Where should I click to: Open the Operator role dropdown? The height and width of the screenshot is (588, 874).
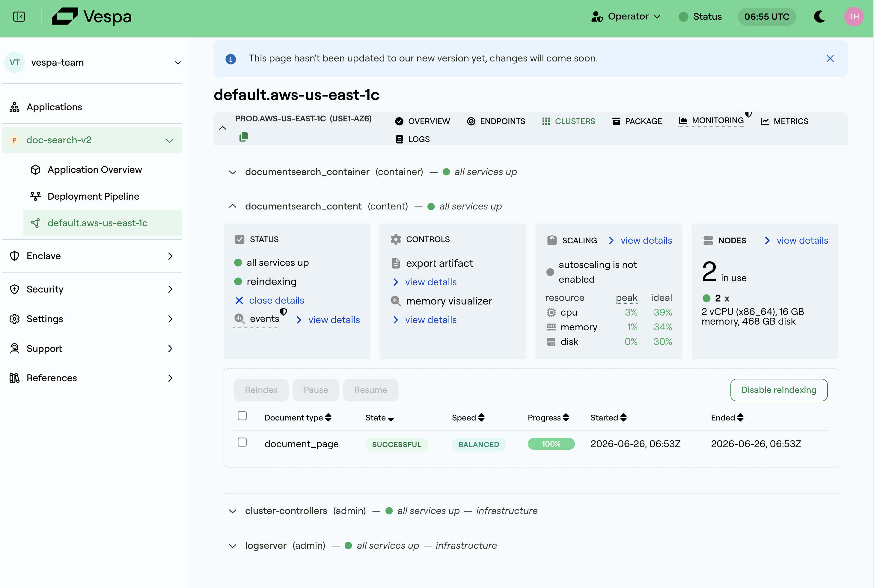pos(626,16)
